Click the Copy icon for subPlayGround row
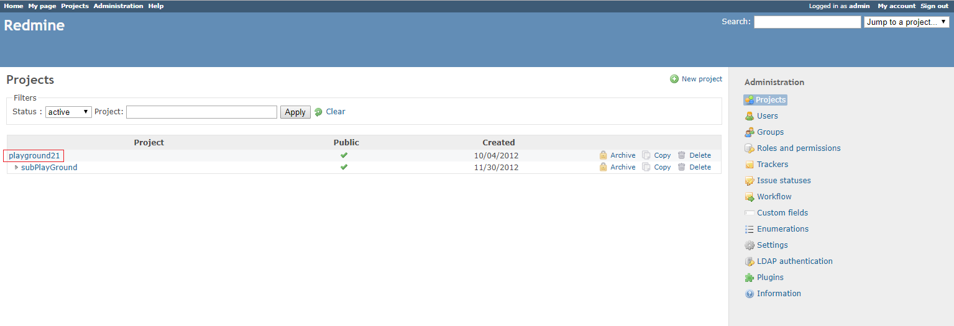Image resolution: width=954 pixels, height=326 pixels. (646, 167)
